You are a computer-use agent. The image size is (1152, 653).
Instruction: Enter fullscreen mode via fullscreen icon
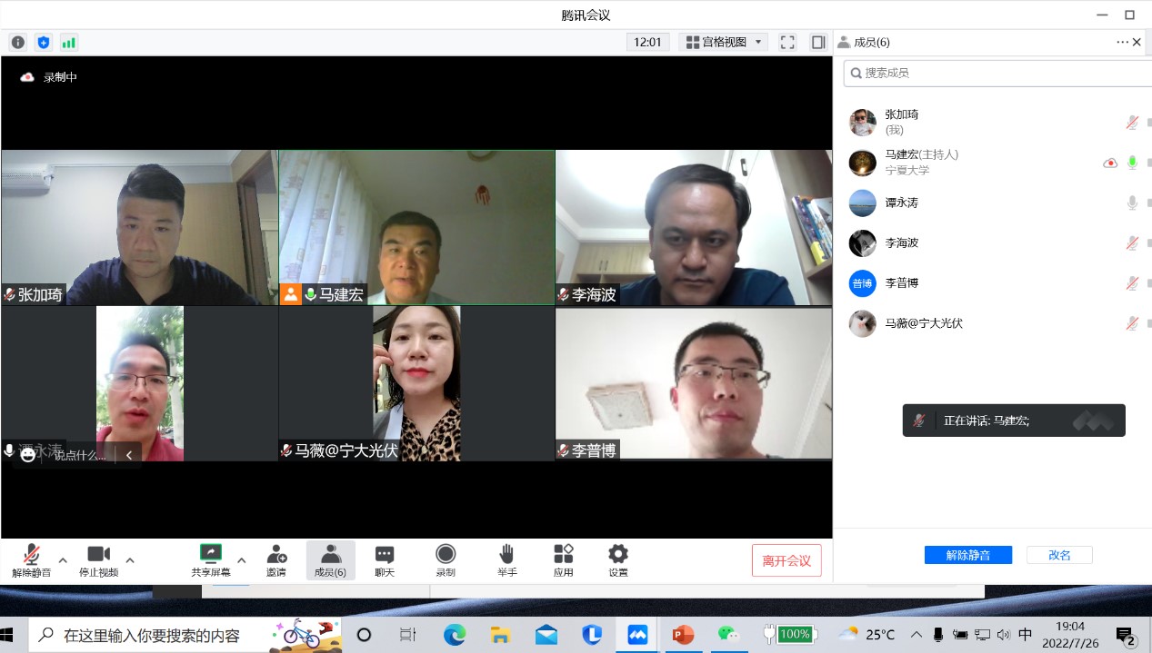click(x=787, y=43)
